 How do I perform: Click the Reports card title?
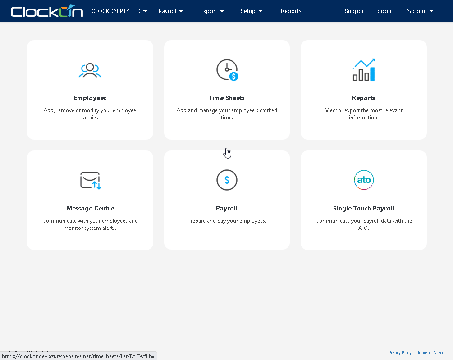click(x=363, y=98)
